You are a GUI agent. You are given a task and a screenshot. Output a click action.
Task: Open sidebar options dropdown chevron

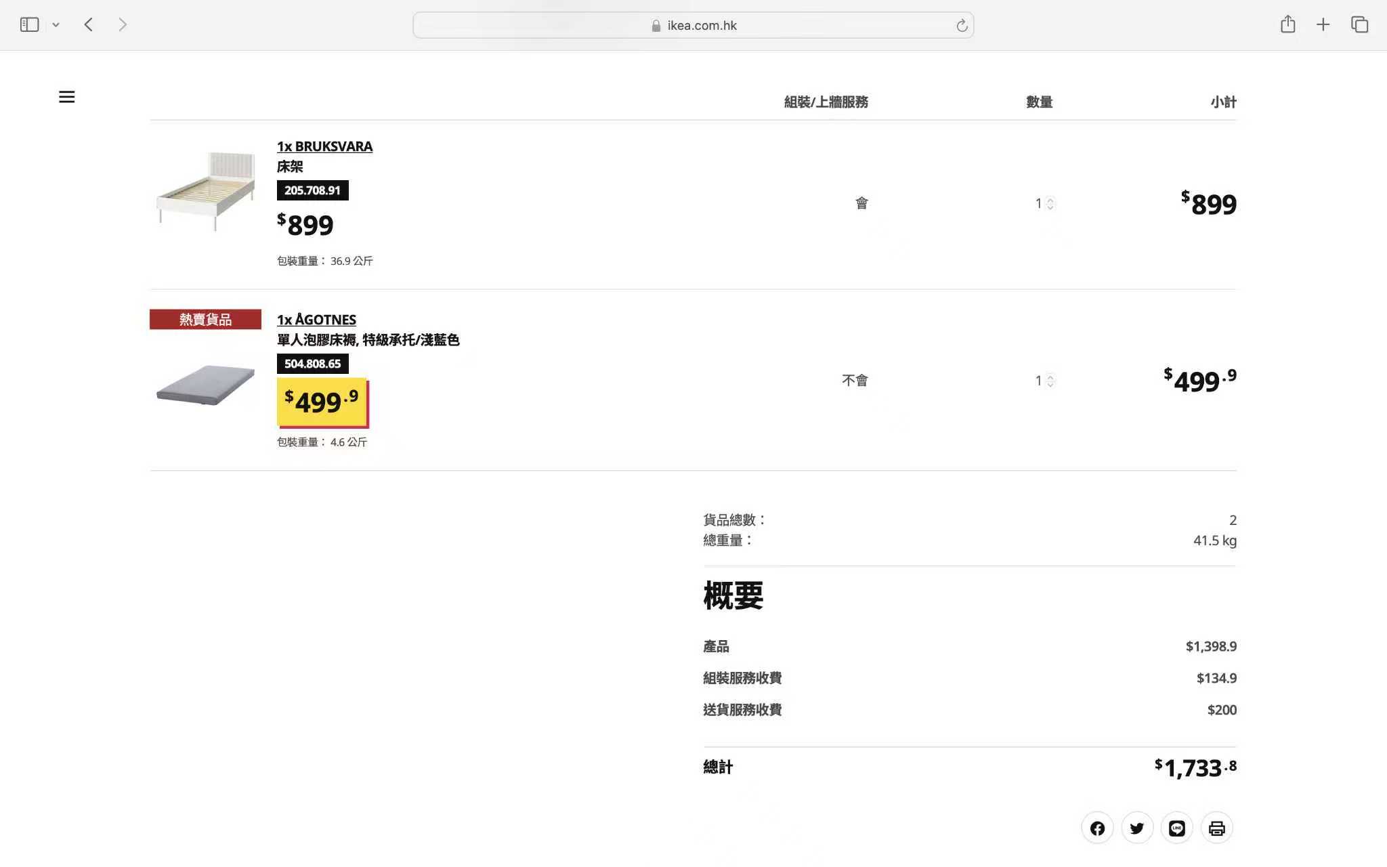pos(56,25)
